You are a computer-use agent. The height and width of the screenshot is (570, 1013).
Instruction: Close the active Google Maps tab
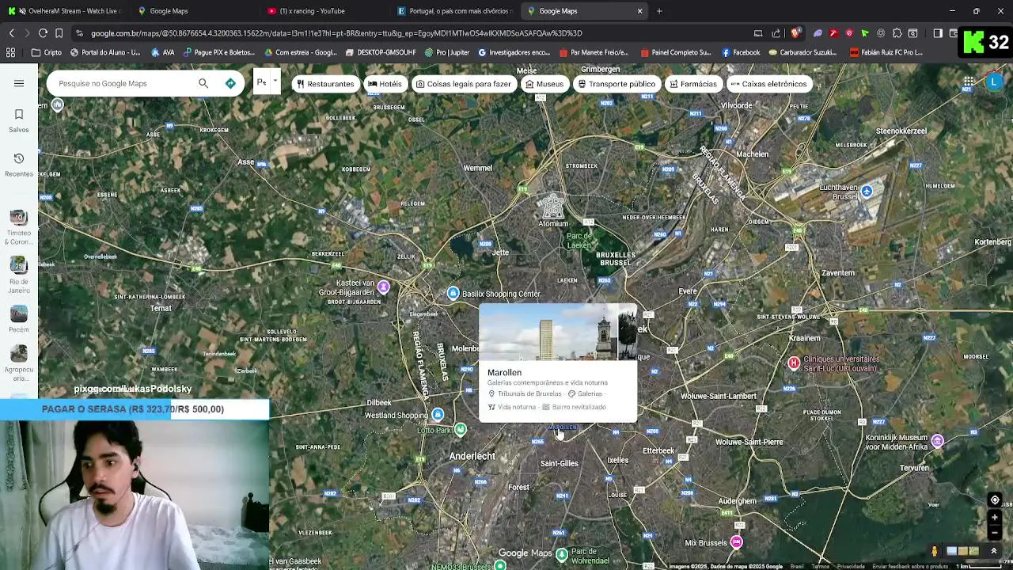pos(639,11)
